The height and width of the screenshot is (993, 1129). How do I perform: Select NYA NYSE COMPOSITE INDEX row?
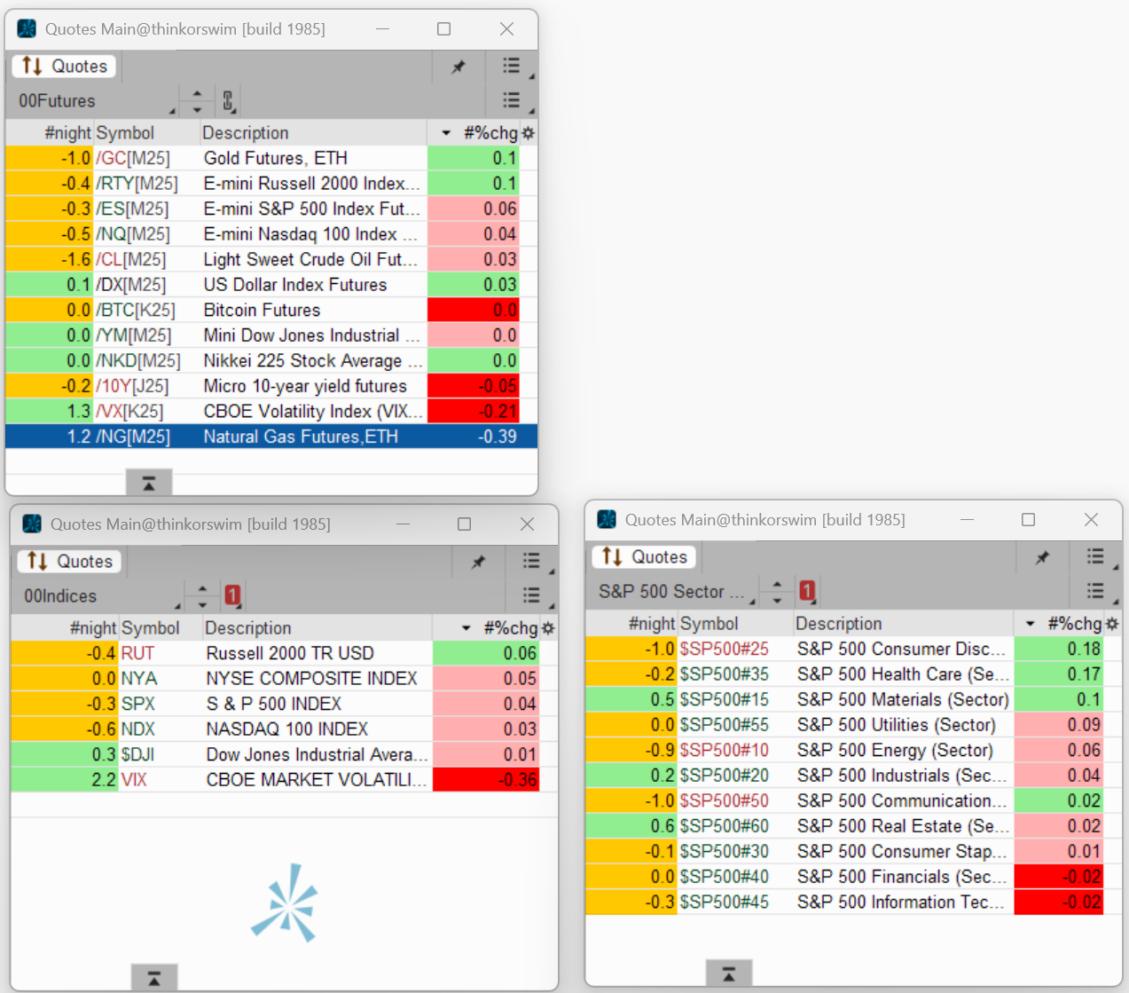click(284, 679)
